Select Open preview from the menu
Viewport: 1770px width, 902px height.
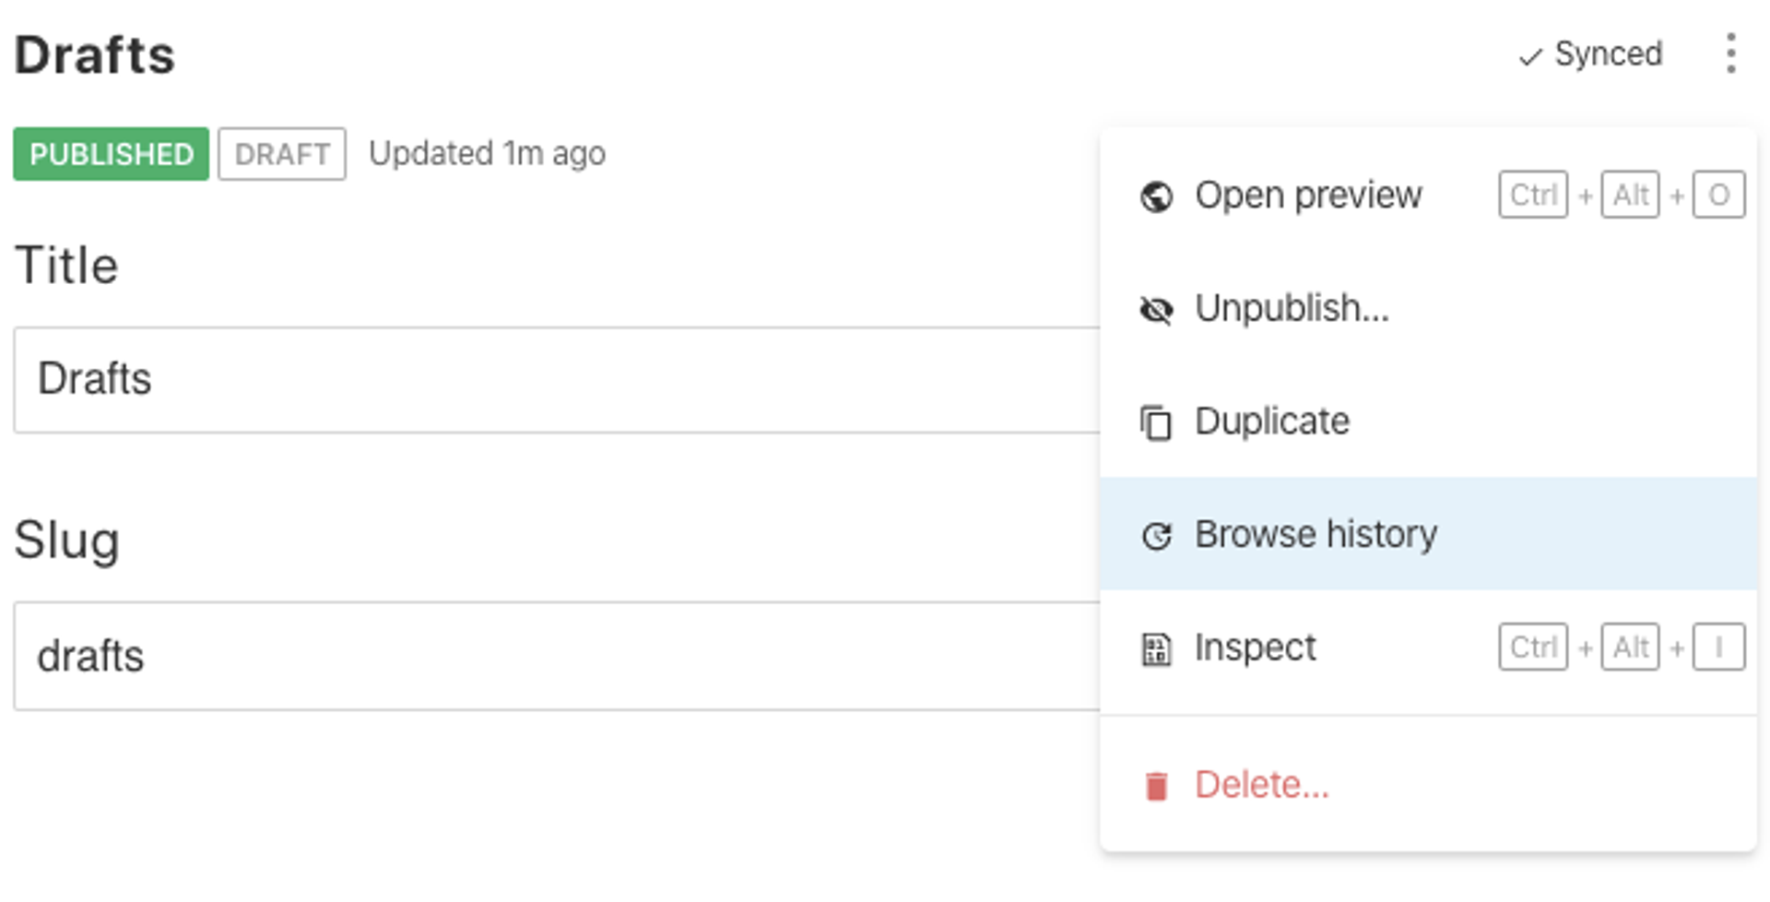tap(1308, 196)
